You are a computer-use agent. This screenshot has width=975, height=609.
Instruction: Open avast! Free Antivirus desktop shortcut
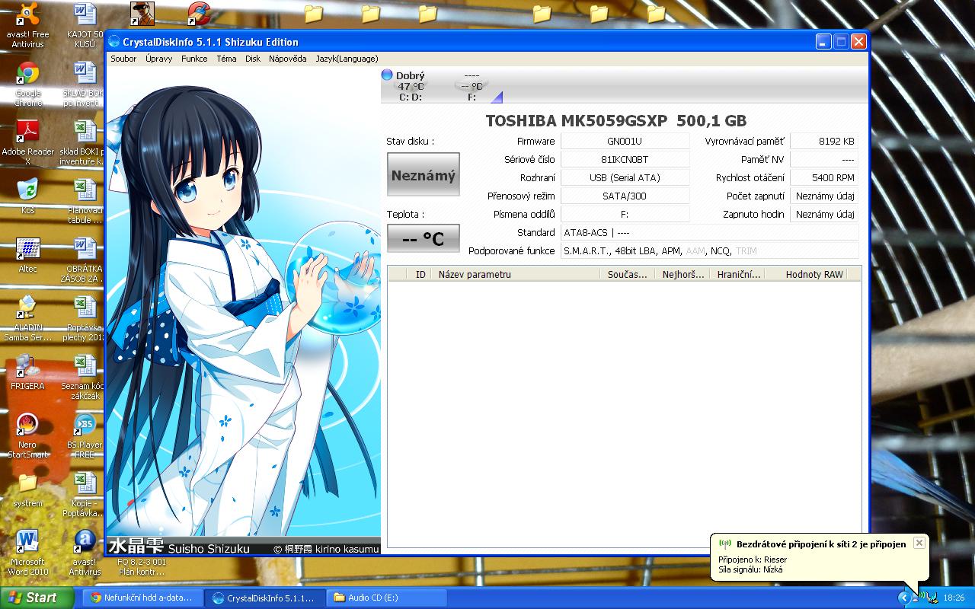[x=27, y=25]
